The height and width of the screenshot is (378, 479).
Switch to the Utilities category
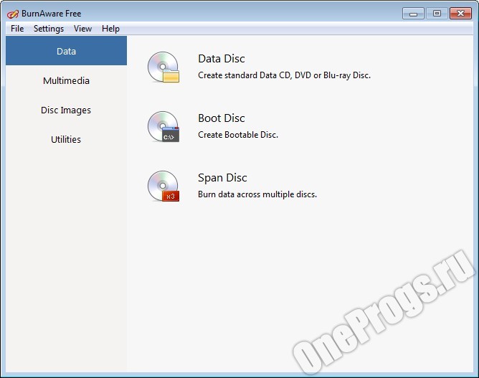66,139
